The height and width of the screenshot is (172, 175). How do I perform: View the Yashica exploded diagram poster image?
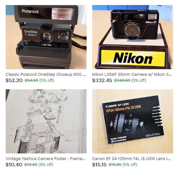tap(46, 121)
